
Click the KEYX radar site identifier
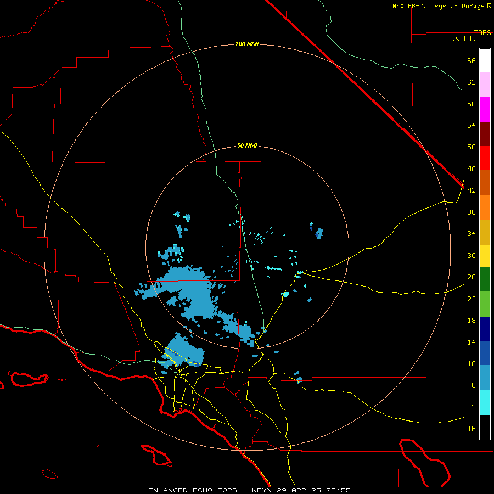click(261, 490)
